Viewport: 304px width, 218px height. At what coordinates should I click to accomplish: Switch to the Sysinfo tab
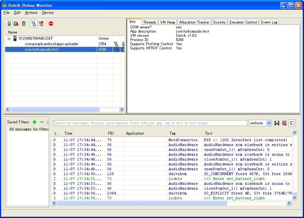tap(219, 22)
